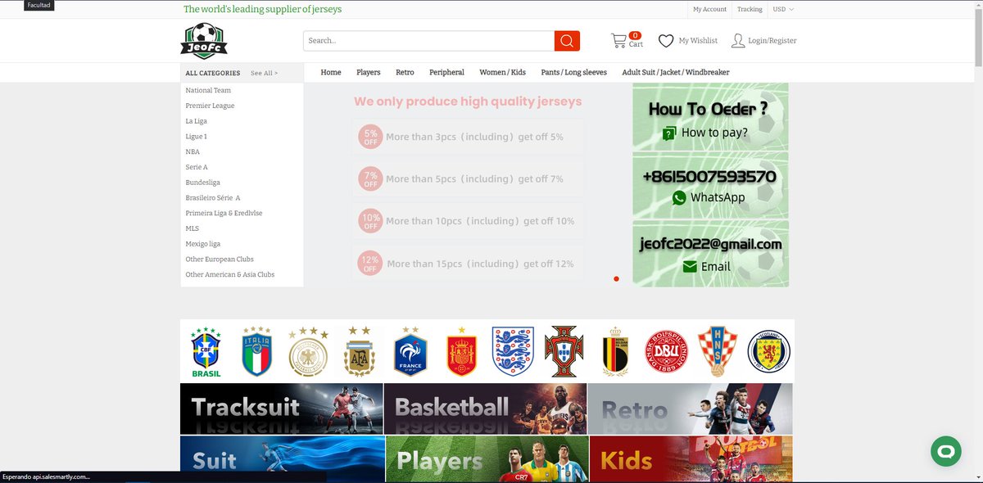Select the Italia team crest
983x483 pixels.
[256, 352]
